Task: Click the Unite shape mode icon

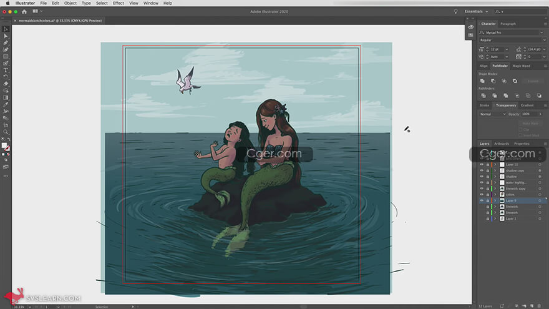Action: coord(482,81)
